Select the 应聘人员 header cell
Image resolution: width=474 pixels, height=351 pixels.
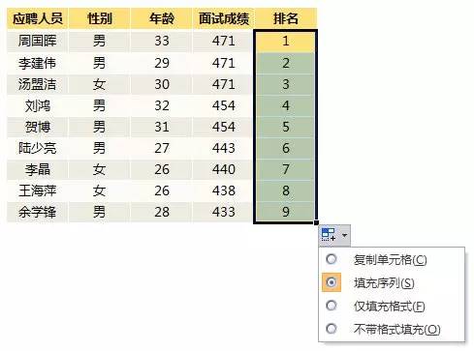tap(38, 18)
